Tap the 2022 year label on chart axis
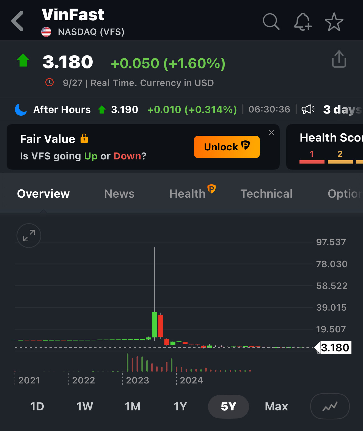 pyautogui.click(x=84, y=380)
